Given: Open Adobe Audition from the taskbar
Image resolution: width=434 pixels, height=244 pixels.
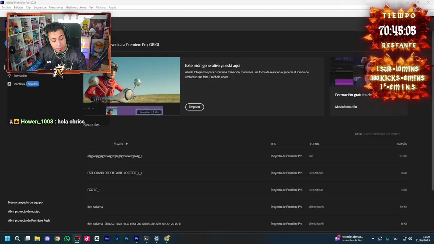Looking at the screenshot, I should point(107,239).
